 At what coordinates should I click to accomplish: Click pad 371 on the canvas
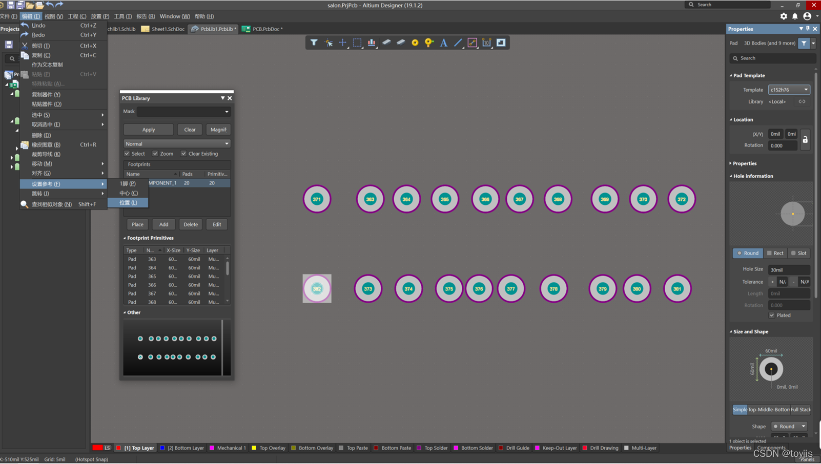[317, 199]
